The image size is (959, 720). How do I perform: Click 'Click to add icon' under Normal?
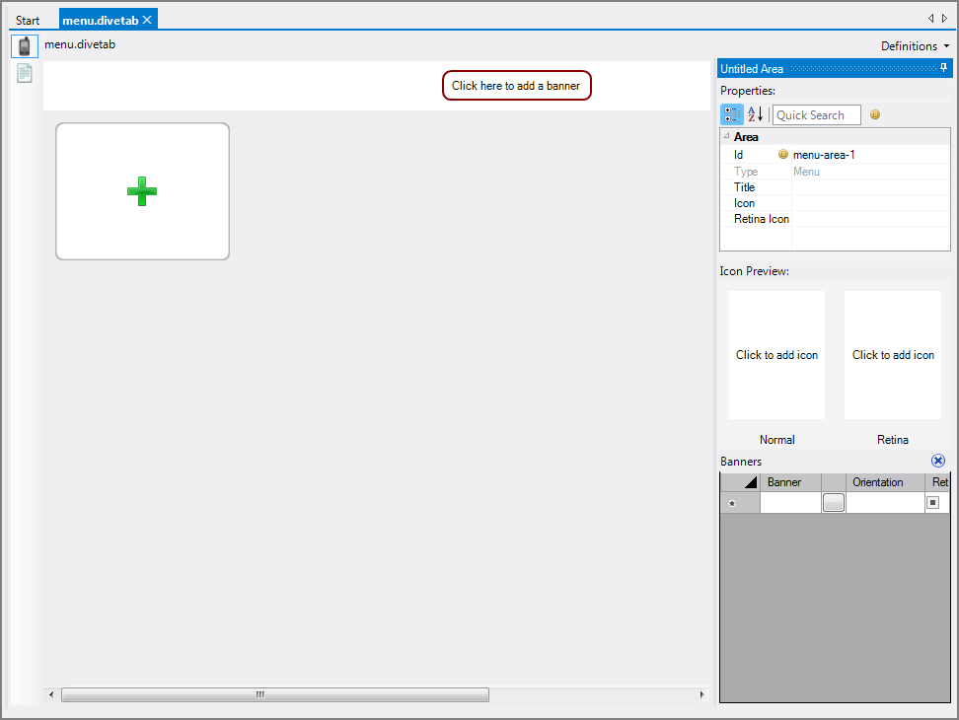776,354
